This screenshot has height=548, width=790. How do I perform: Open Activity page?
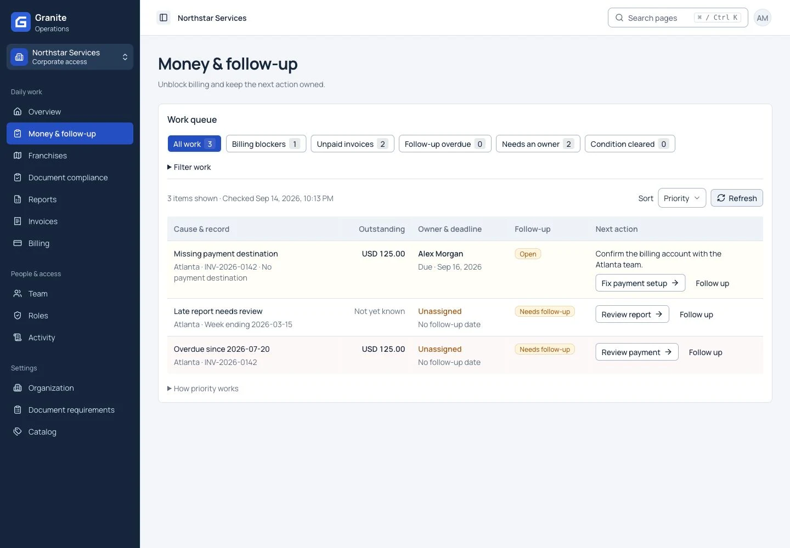pyautogui.click(x=70, y=338)
